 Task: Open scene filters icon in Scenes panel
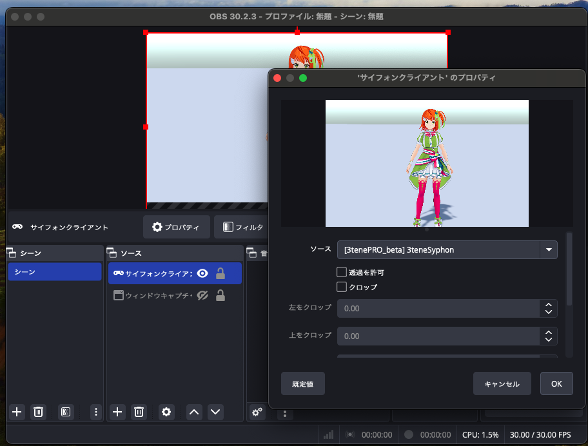[66, 412]
